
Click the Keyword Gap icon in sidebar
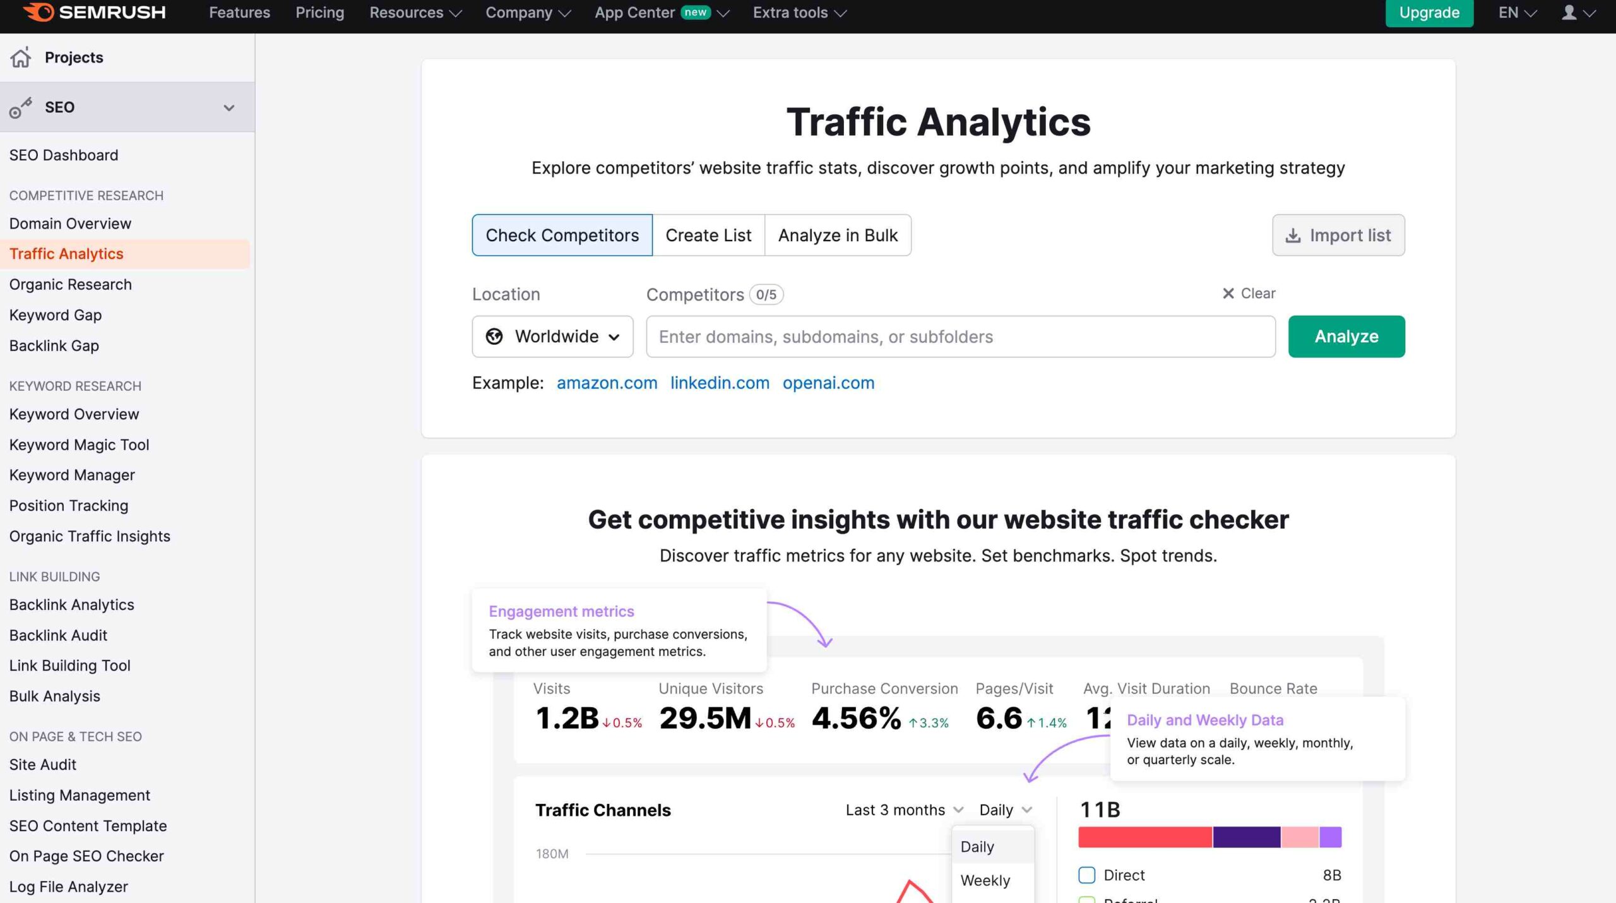tap(54, 314)
